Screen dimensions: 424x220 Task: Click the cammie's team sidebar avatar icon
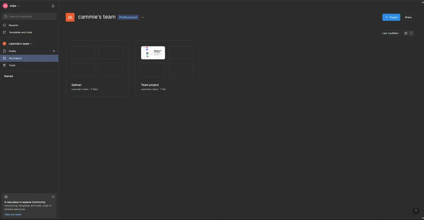pyautogui.click(x=4, y=44)
